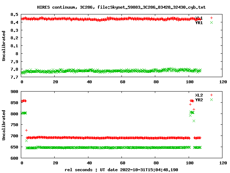This screenshot has width=230, height=173.
Task: Click the 120 x-axis tick under the XL1/YR1 chart
Action: (223, 82)
